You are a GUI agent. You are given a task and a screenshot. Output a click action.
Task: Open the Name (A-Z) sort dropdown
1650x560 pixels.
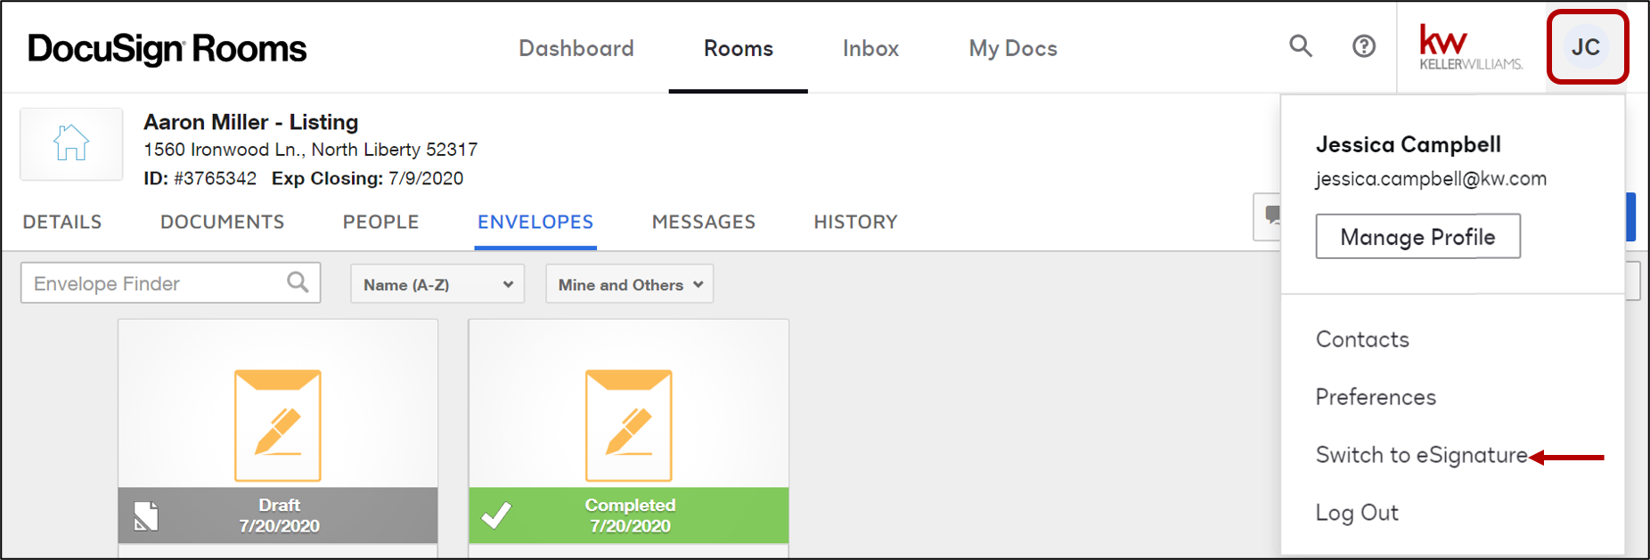437,283
